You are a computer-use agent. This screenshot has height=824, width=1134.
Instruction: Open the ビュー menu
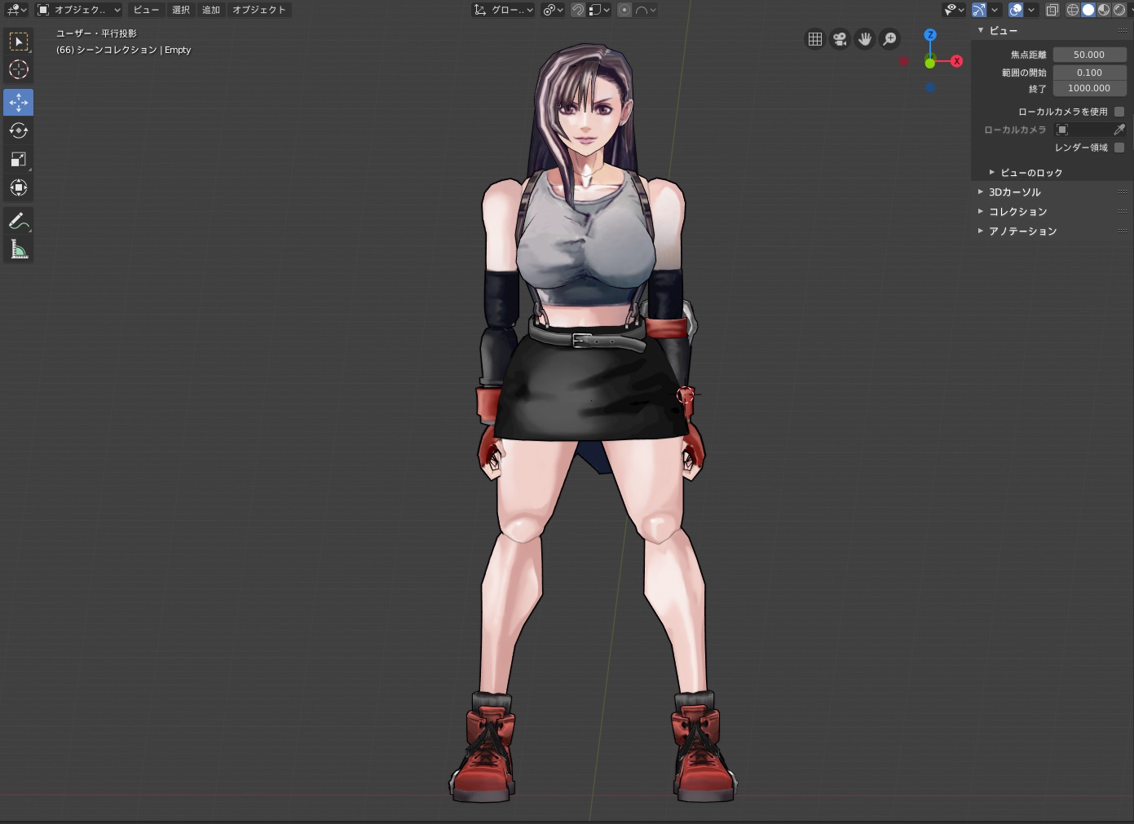[x=146, y=10]
